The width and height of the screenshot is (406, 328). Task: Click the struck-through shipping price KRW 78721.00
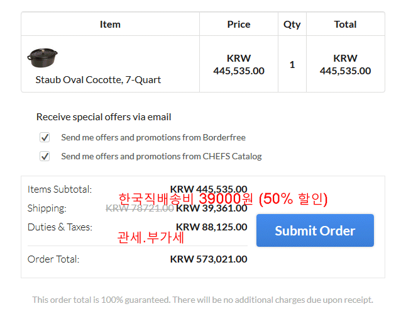pyautogui.click(x=140, y=208)
